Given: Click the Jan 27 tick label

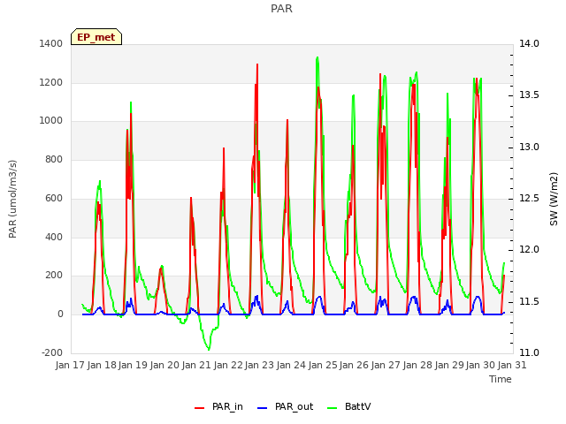Looking at the screenshot, I should click(x=386, y=365).
